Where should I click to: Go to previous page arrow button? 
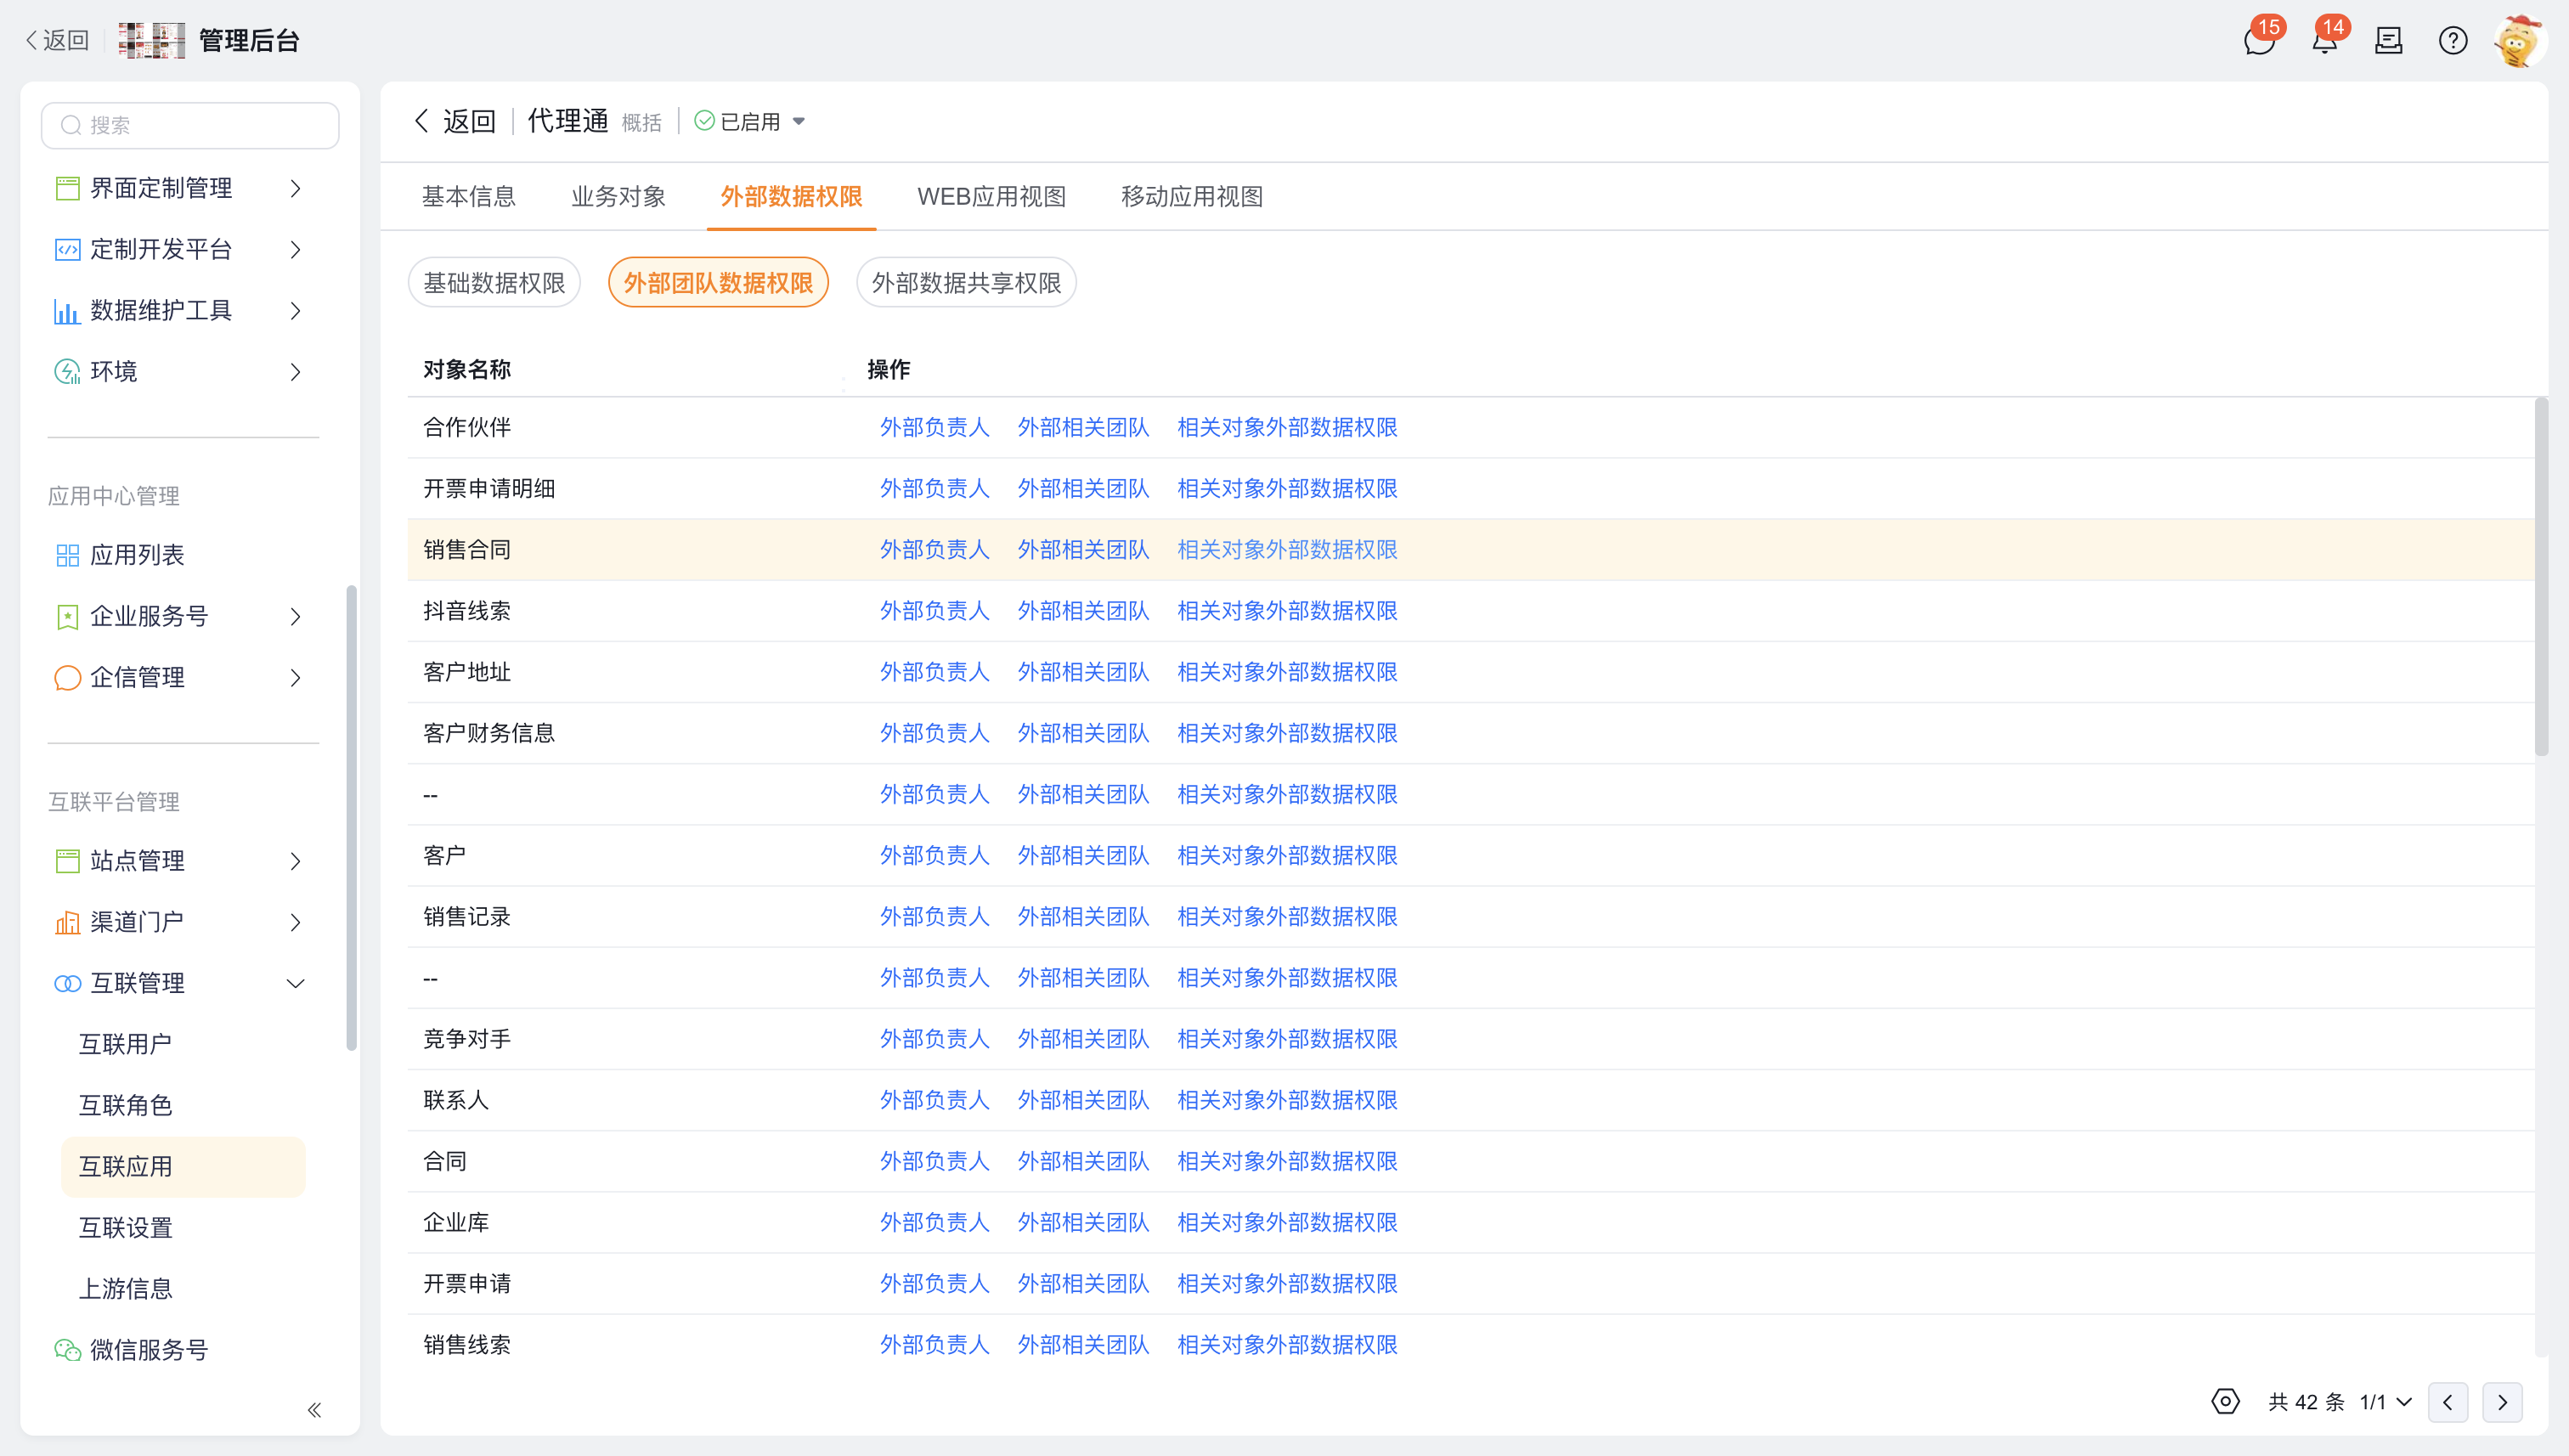2448,1402
